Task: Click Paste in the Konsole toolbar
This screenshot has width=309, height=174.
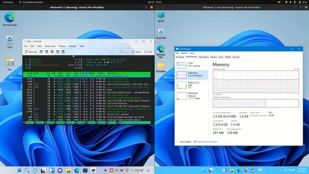Action: (x=136, y=52)
